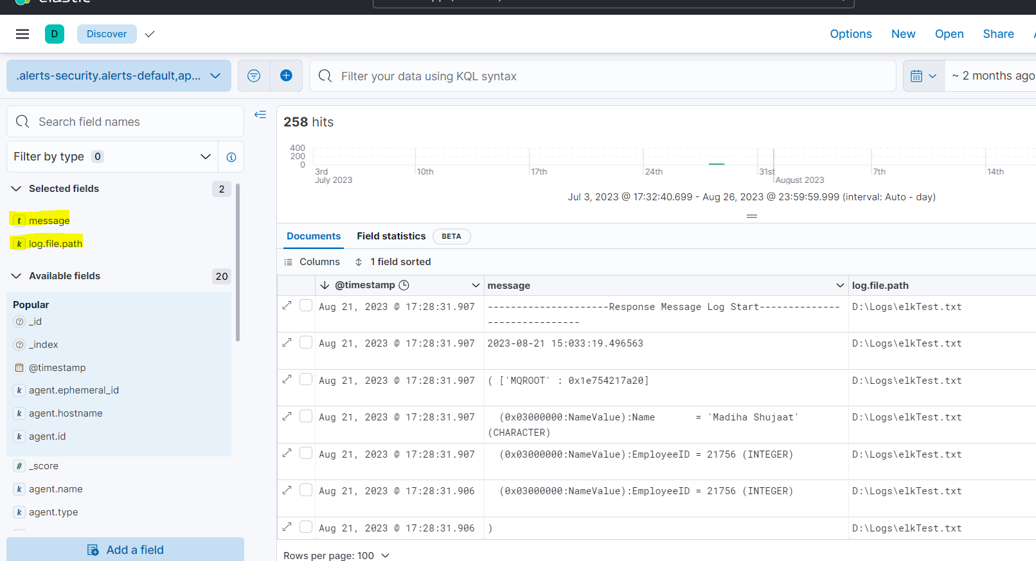
Task: Select the first document row checkbox
Action: point(306,306)
